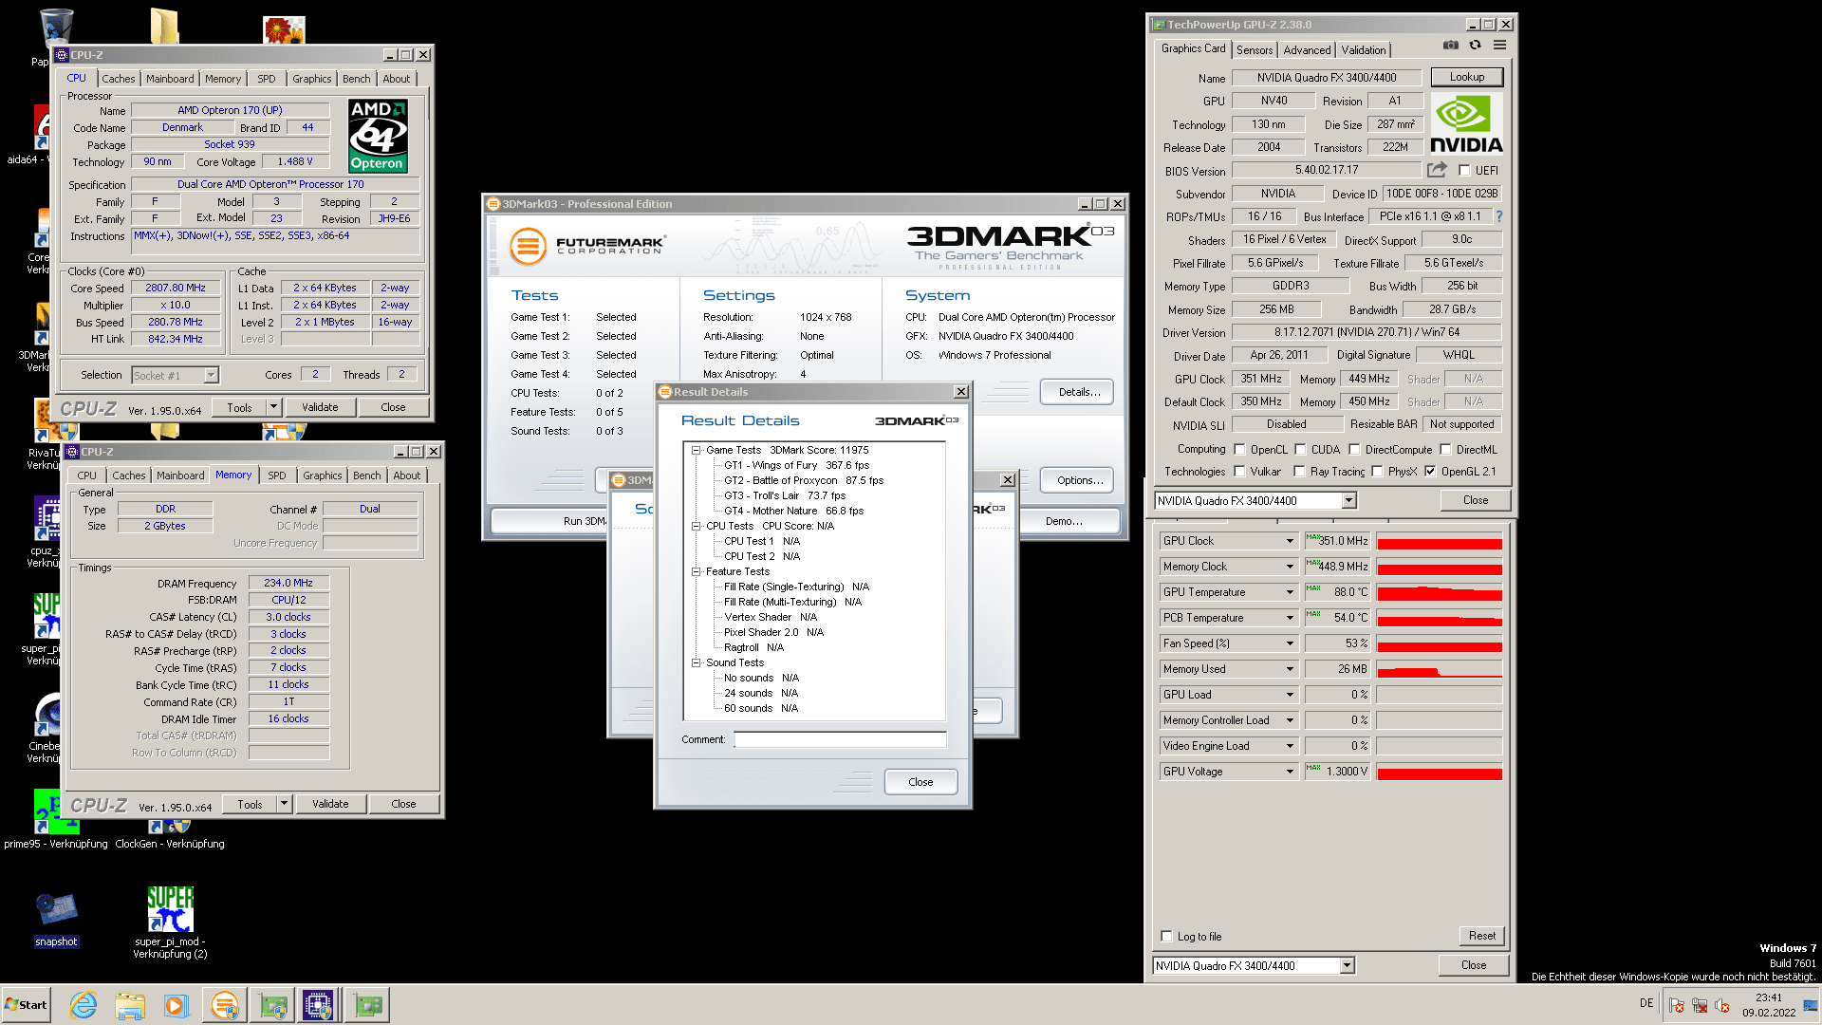
Task: Click the NVIDIA logo in GPU-Z
Action: point(1466,123)
